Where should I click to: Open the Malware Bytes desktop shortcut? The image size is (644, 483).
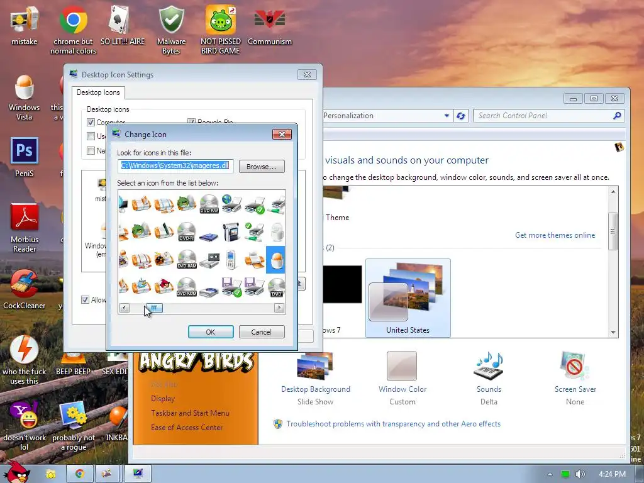tap(171, 30)
